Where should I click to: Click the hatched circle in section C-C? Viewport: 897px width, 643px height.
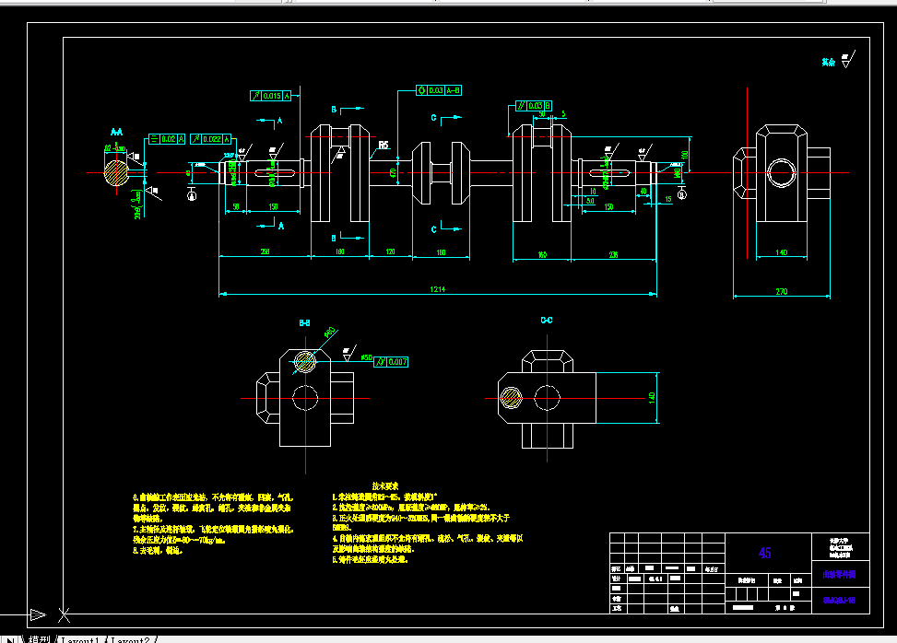511,398
